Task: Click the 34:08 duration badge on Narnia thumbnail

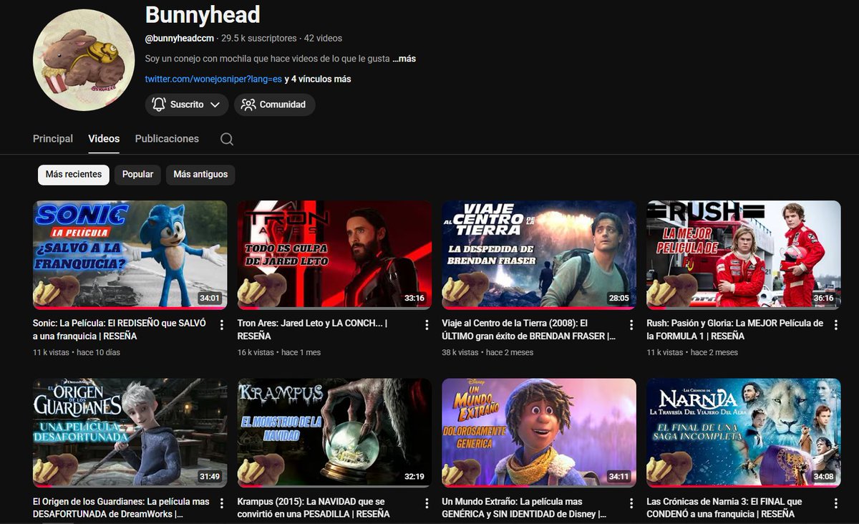Action: pos(824,477)
